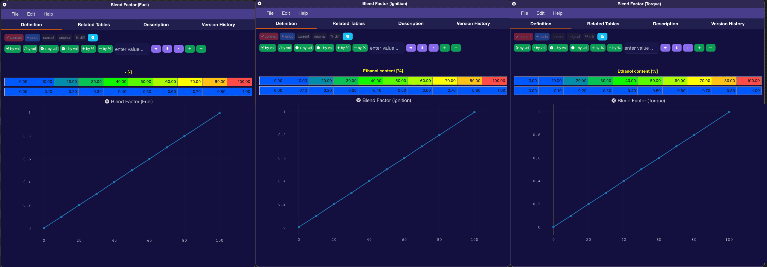The height and width of the screenshot is (267, 767).
Task: Open Help menu in Torque window
Action: pyautogui.click(x=558, y=13)
